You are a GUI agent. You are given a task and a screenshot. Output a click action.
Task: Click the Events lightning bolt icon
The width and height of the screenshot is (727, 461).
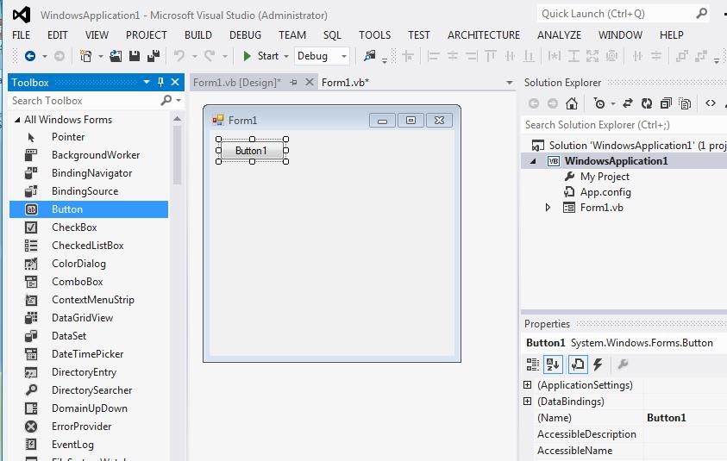coord(598,364)
